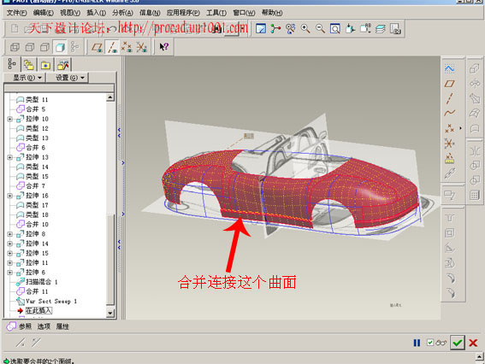485x364 pixels.
Task: Open the 参照 panel tab
Action: click(25, 326)
